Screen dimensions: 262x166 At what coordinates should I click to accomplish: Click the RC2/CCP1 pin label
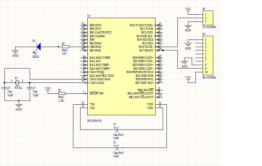pyautogui.click(x=147, y=32)
